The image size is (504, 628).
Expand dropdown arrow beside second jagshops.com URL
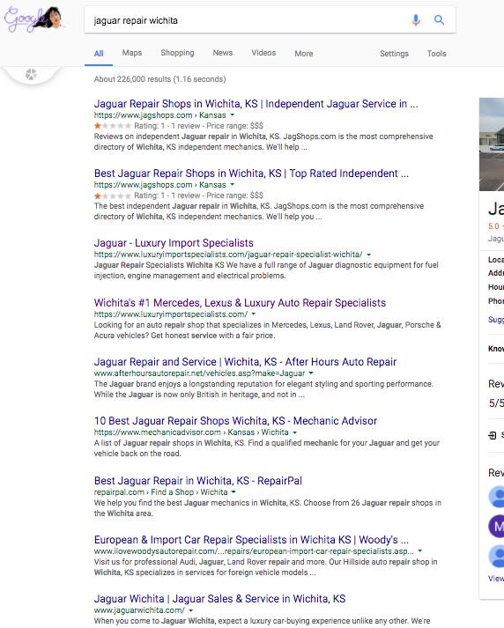pyautogui.click(x=232, y=185)
